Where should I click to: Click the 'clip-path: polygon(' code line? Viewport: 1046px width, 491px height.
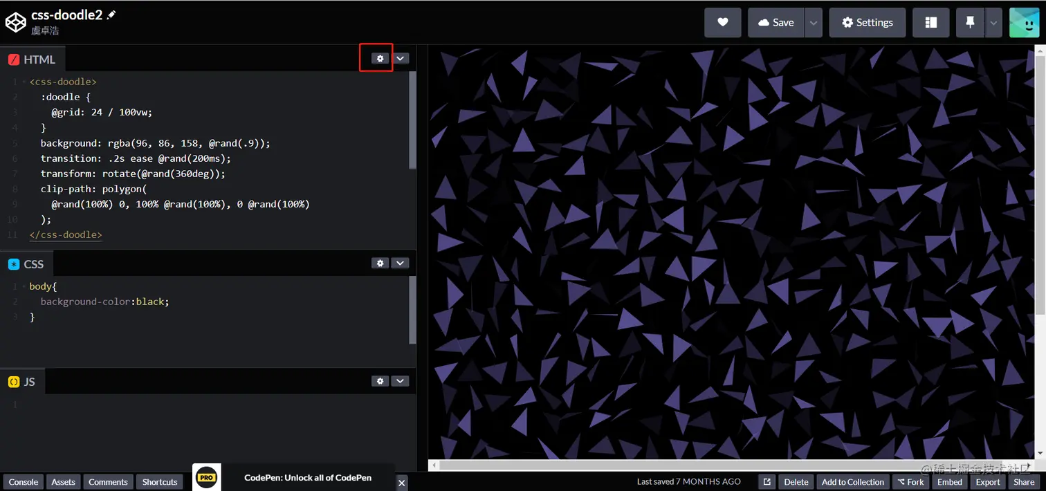(x=94, y=189)
